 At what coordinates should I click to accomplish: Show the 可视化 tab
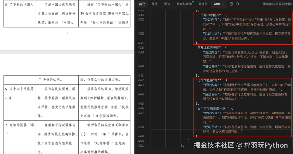203,4
